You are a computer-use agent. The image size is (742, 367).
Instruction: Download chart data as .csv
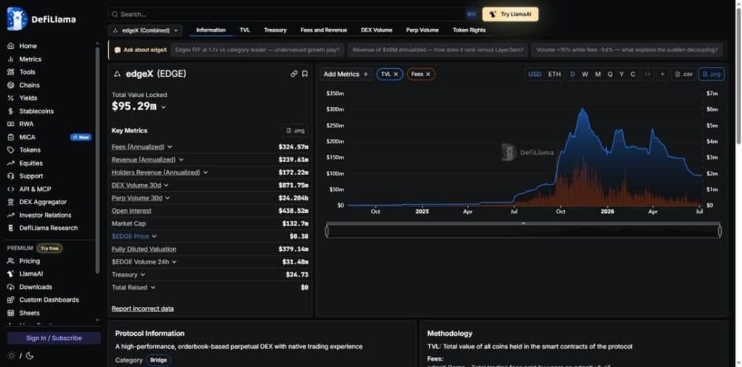pos(684,75)
